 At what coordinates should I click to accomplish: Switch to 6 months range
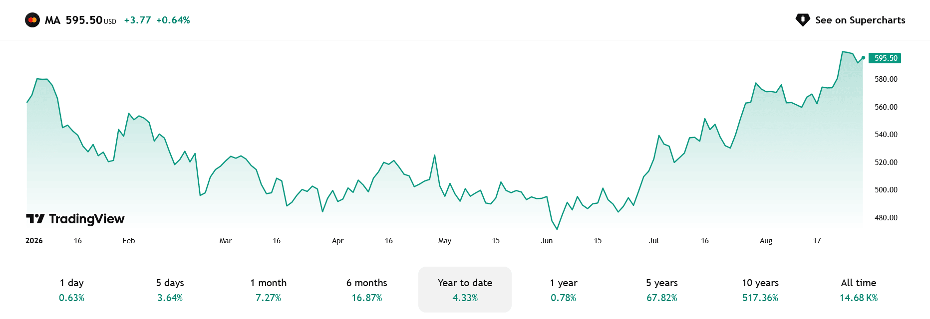367,290
